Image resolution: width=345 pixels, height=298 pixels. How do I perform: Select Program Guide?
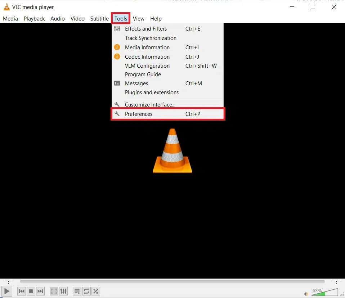pos(168,74)
